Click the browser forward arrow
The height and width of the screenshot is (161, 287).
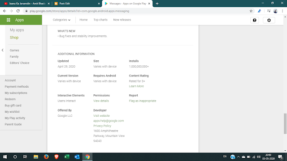pos(11,11)
